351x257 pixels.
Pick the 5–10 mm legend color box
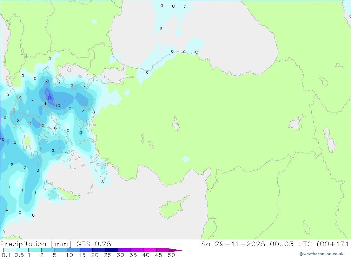(61, 250)
